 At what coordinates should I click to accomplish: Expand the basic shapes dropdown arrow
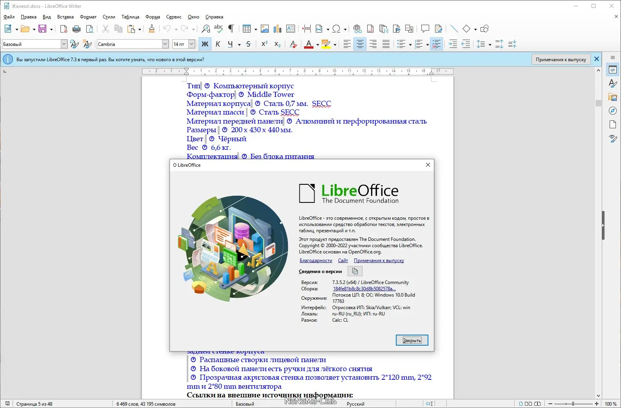475,29
